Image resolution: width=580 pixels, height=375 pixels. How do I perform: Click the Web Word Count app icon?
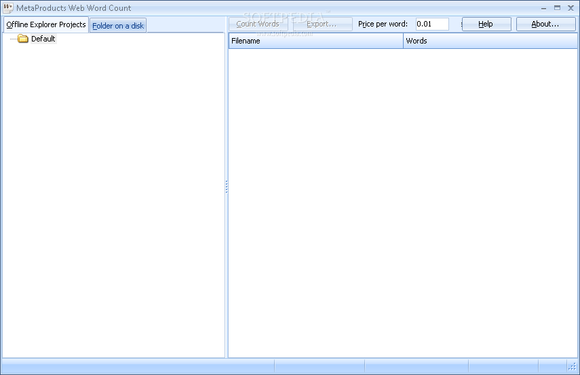click(7, 7)
